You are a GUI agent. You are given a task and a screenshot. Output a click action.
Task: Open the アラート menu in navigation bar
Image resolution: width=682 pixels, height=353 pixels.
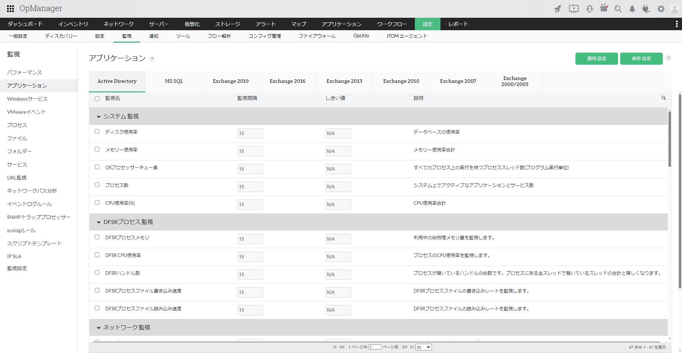tap(265, 24)
